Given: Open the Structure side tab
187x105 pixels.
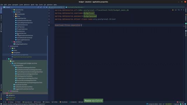Looking at the screenshot, I should pos(1,96).
